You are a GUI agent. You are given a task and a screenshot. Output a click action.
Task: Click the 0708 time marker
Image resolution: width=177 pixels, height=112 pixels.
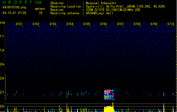(137, 24)
